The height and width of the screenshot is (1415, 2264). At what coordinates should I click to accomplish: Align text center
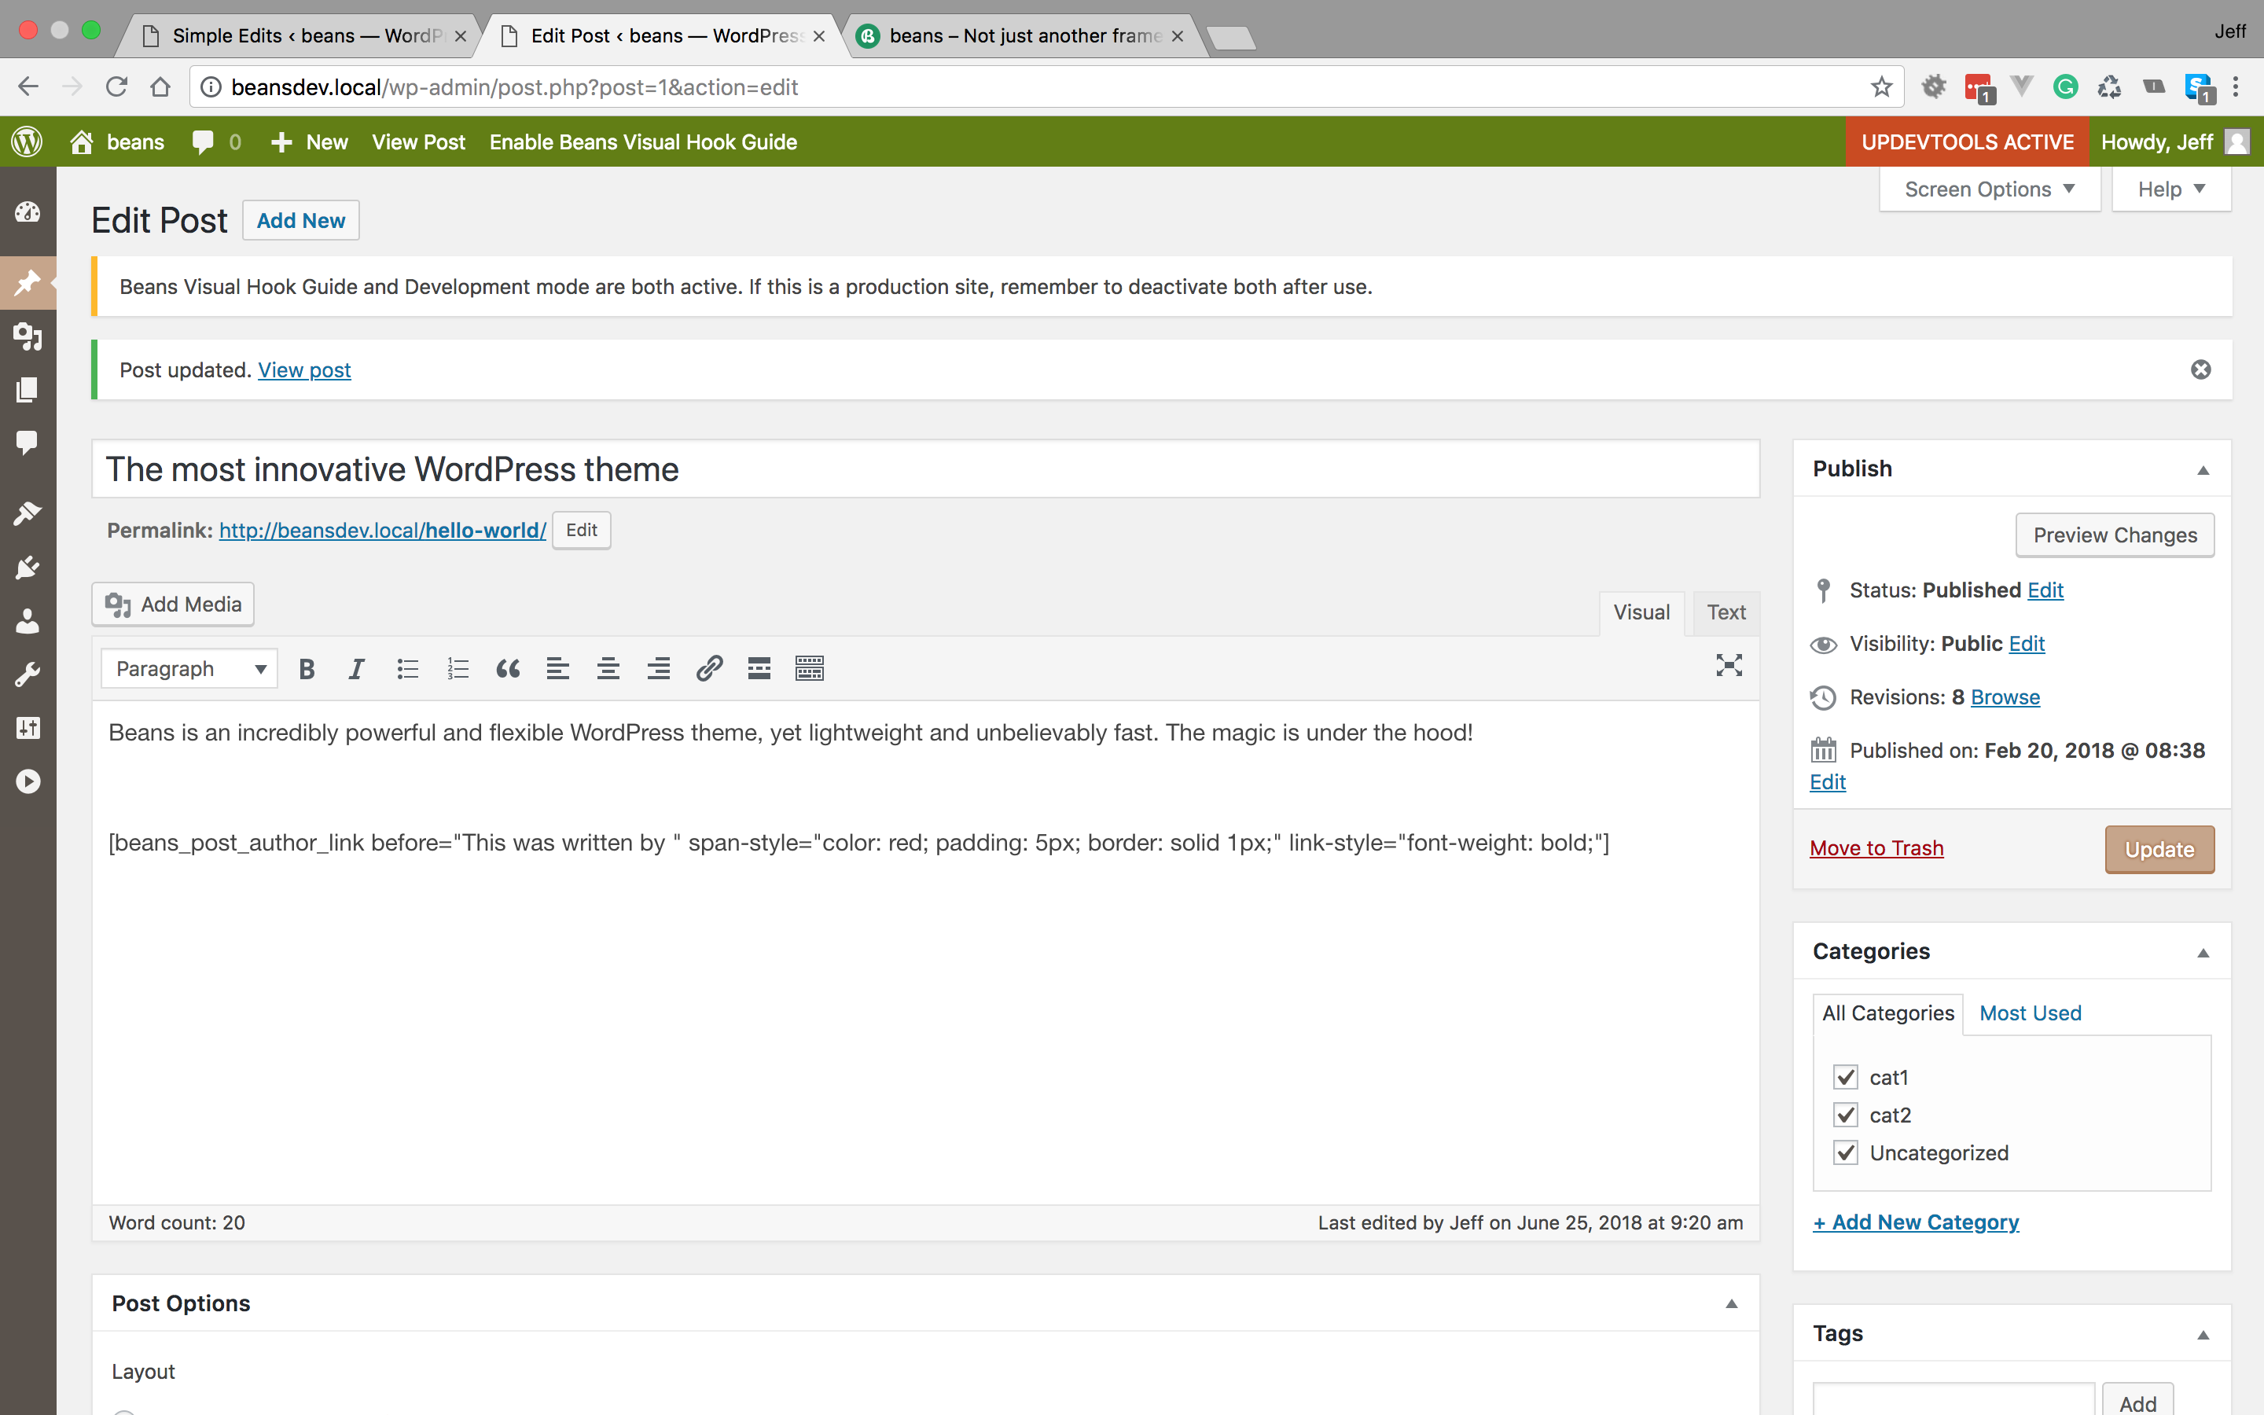(x=608, y=668)
